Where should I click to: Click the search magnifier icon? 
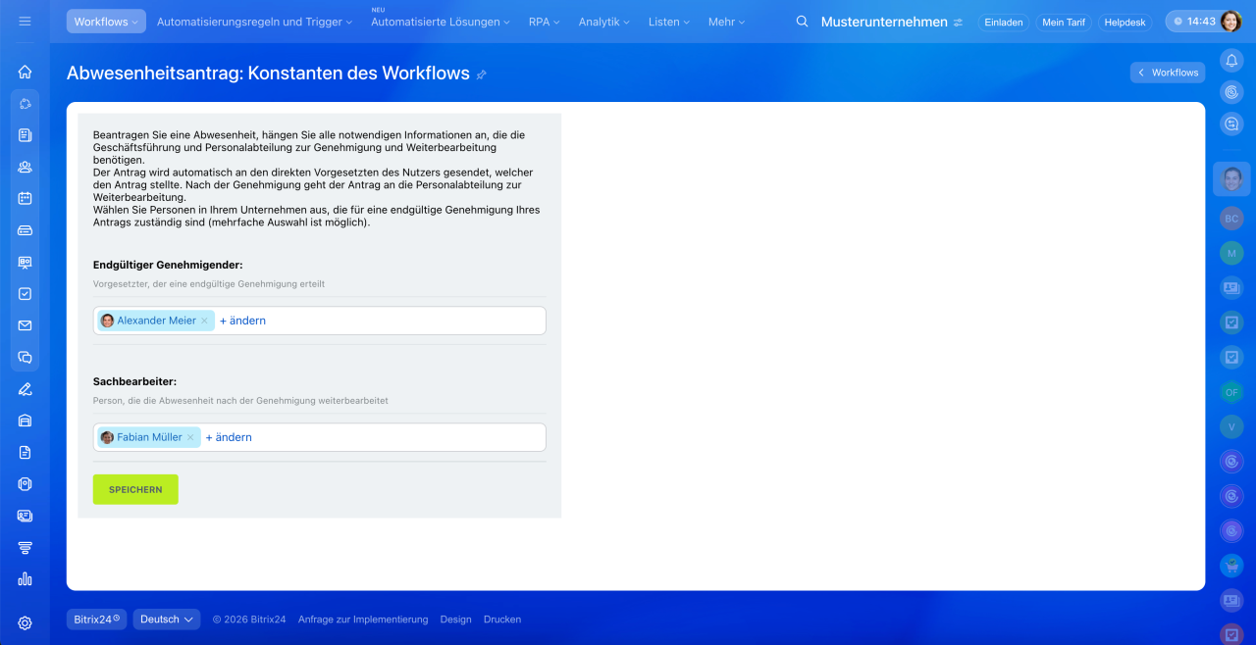click(802, 22)
